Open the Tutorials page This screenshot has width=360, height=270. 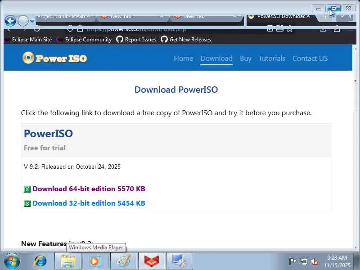pos(272,58)
